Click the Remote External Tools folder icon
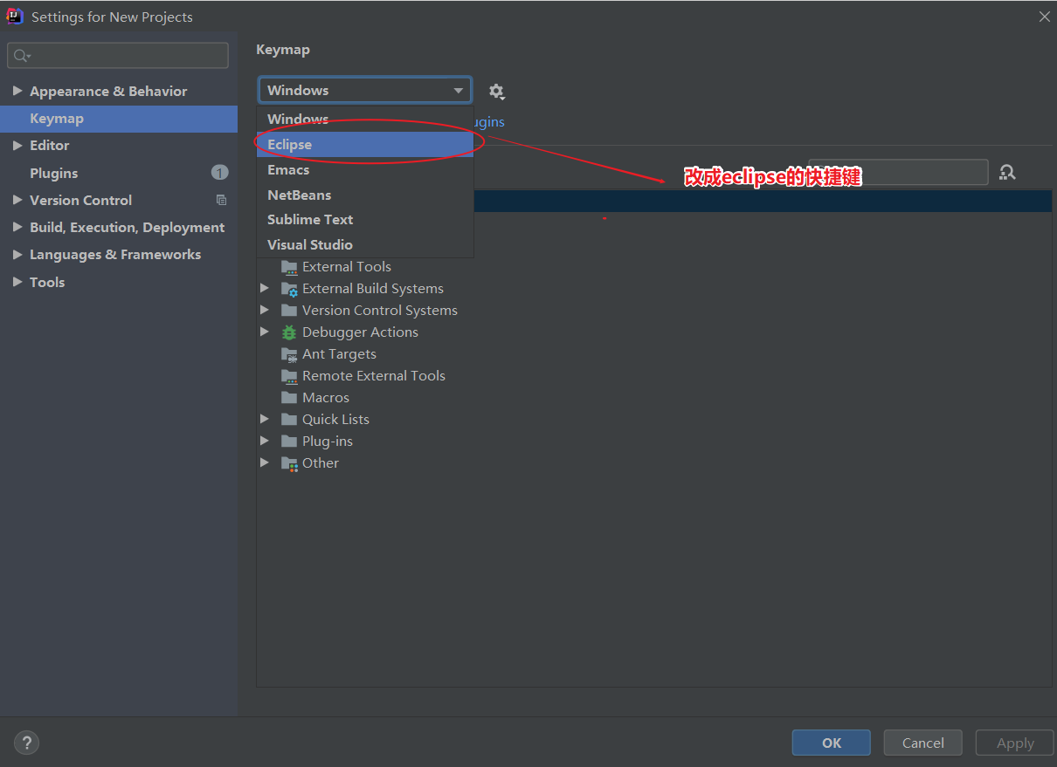This screenshot has height=767, width=1057. pos(289,376)
